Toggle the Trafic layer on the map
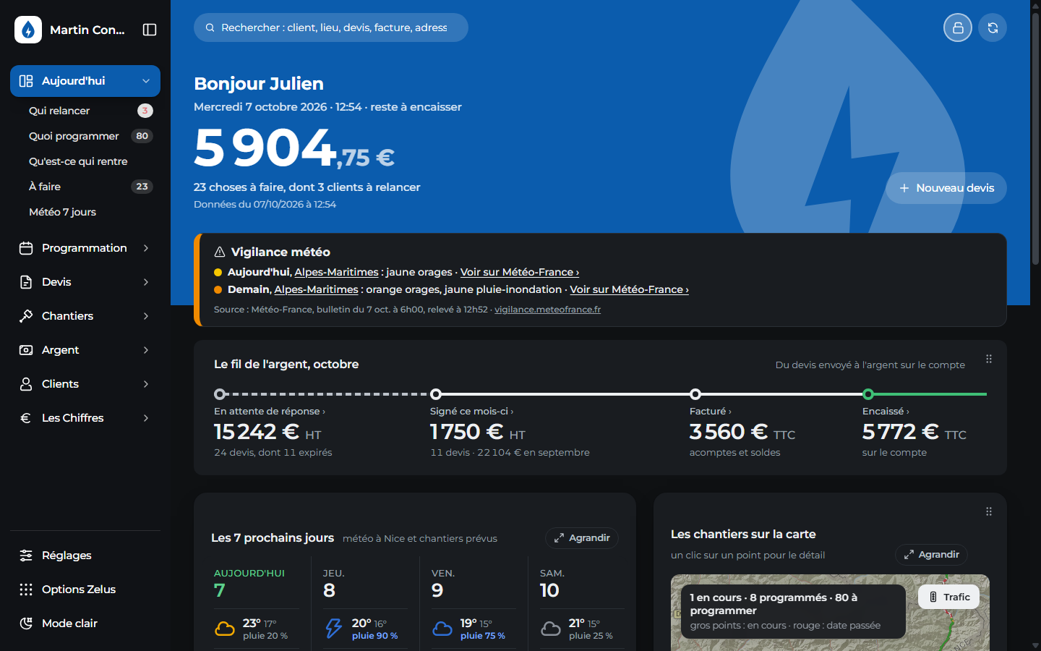Screen dimensions: 1041x651 point(949,597)
